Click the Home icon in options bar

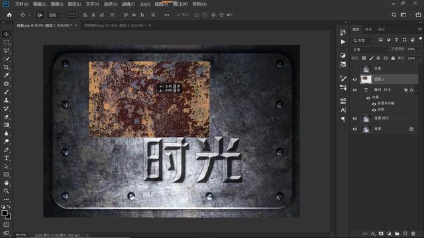click(9, 15)
